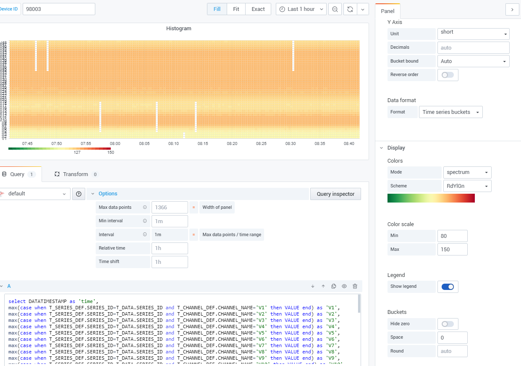Click the Device ID input field
This screenshot has height=366, width=521.
pos(59,9)
